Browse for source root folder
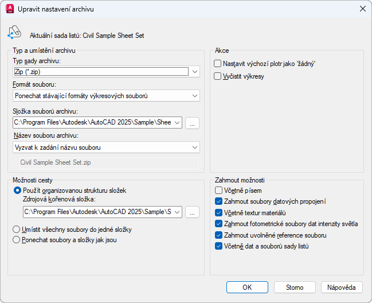 point(193,212)
